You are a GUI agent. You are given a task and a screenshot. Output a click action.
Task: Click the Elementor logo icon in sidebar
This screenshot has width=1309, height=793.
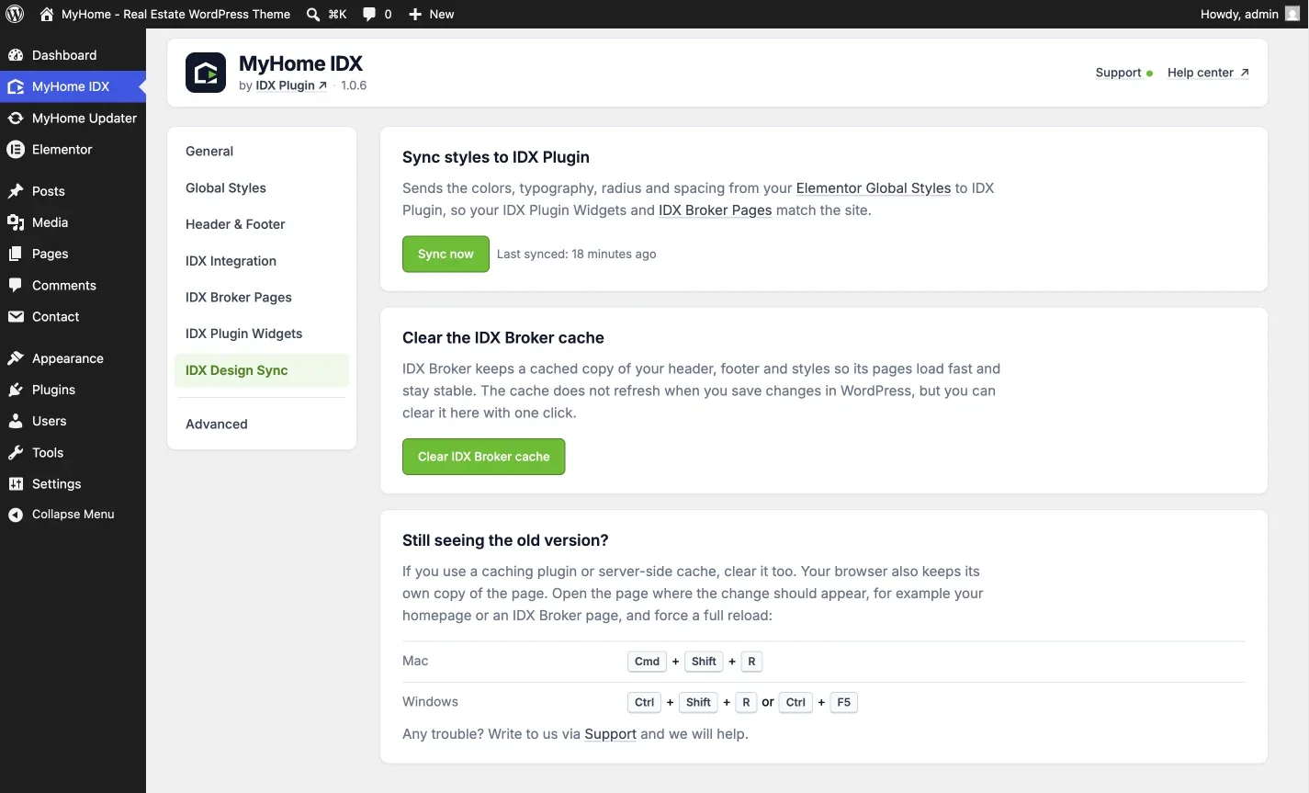[16, 149]
